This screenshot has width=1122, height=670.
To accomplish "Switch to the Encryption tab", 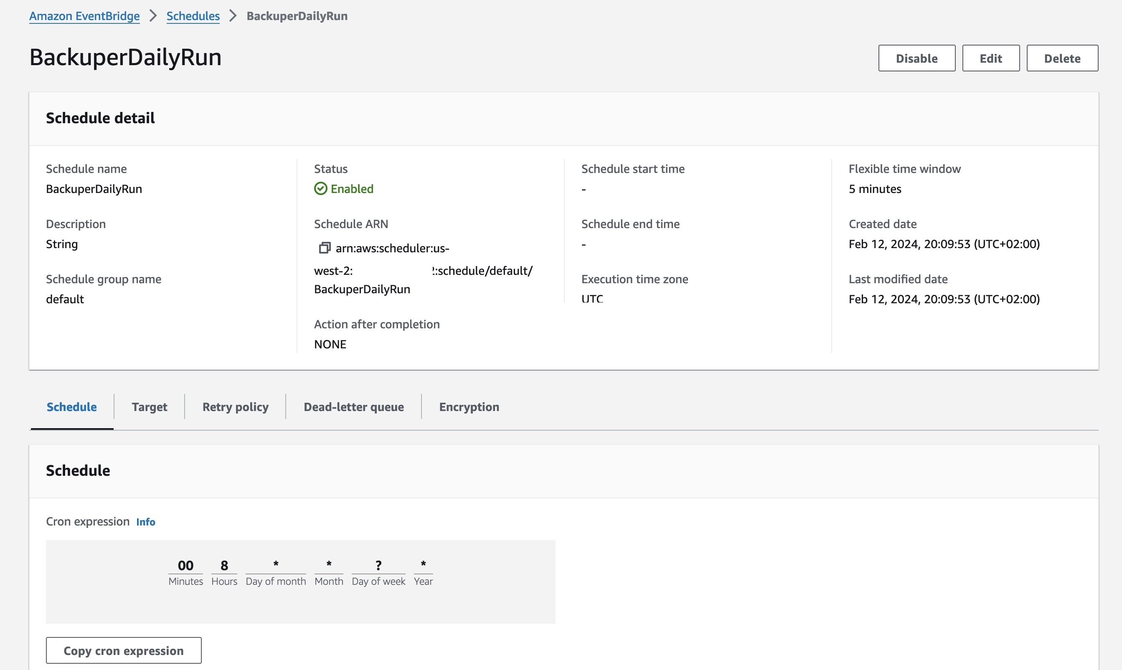I will 469,407.
